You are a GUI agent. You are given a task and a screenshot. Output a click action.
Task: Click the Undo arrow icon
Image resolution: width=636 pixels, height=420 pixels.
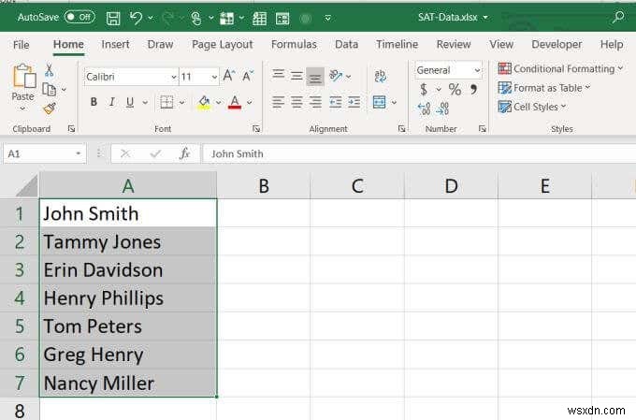coord(136,18)
